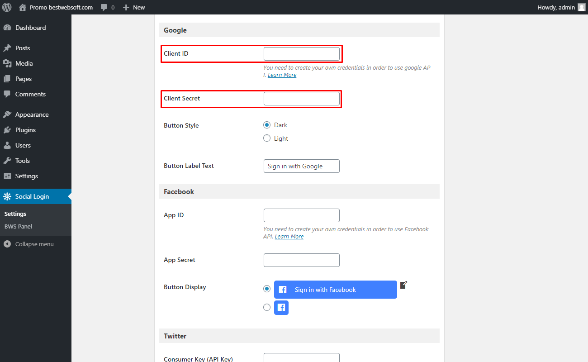Click the Tools wrench icon

point(7,161)
